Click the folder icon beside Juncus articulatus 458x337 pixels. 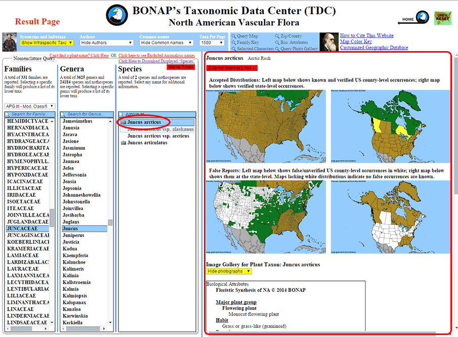point(123,143)
